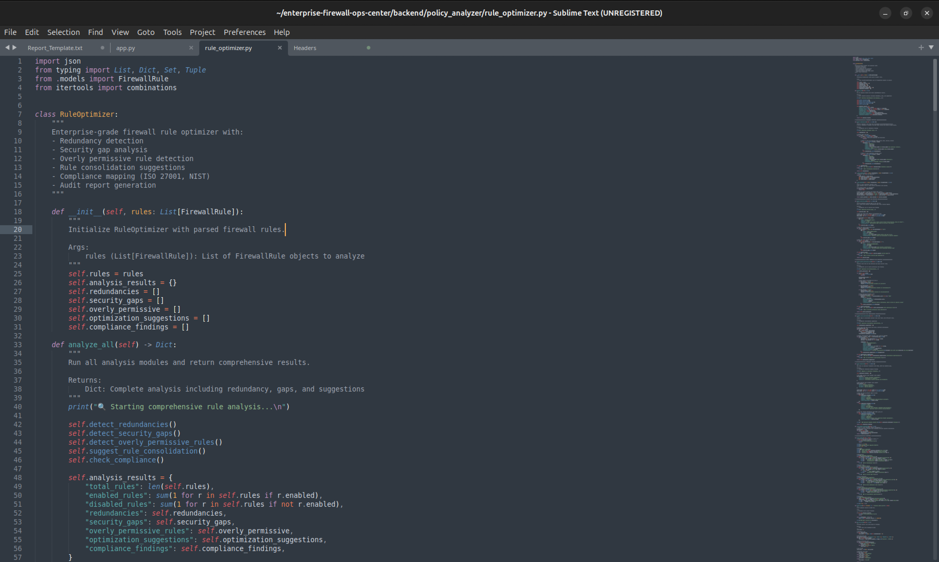Click green unsaved dot on Headers tab
The image size is (939, 562).
368,48
